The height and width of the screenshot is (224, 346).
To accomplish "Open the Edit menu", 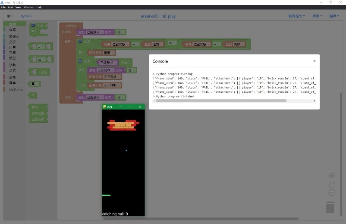I will pyautogui.click(x=10, y=7).
